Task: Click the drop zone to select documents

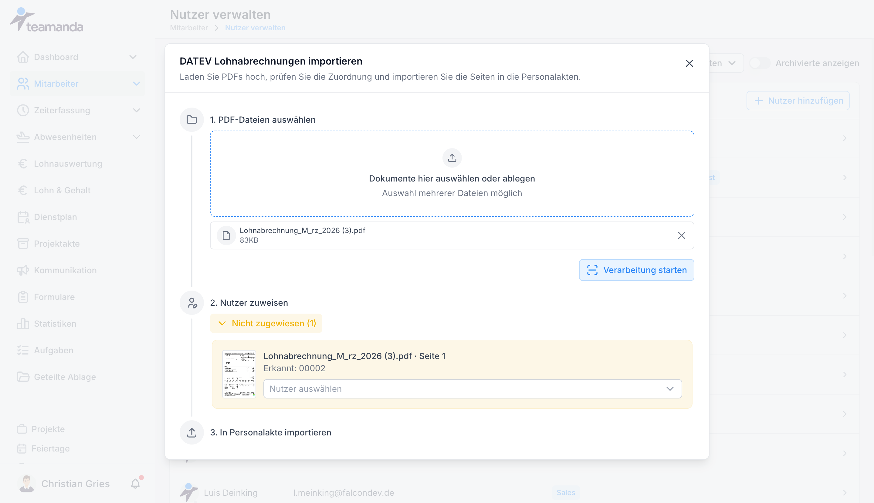Action: coord(452,173)
